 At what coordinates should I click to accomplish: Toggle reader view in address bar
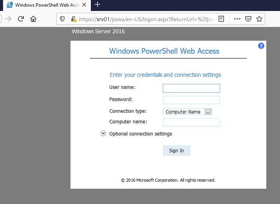(221, 19)
